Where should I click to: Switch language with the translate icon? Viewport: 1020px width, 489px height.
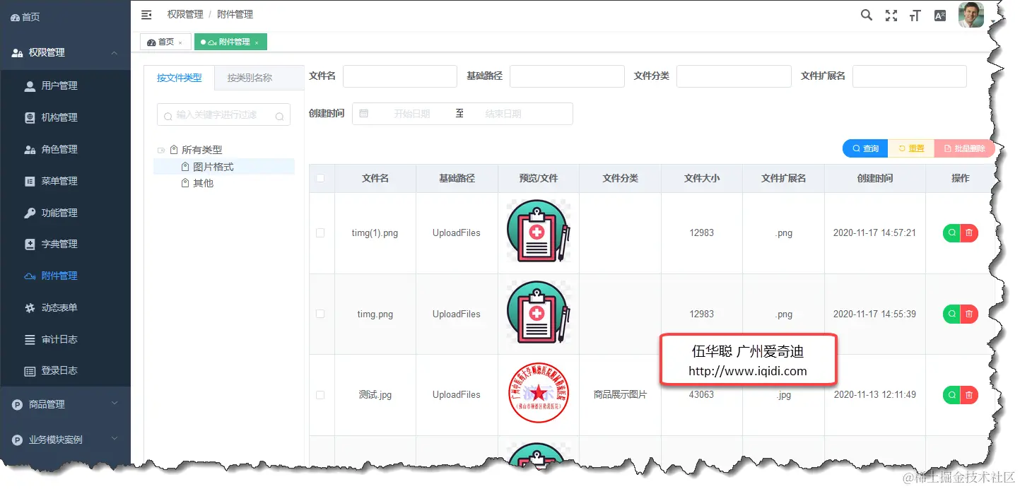(939, 16)
